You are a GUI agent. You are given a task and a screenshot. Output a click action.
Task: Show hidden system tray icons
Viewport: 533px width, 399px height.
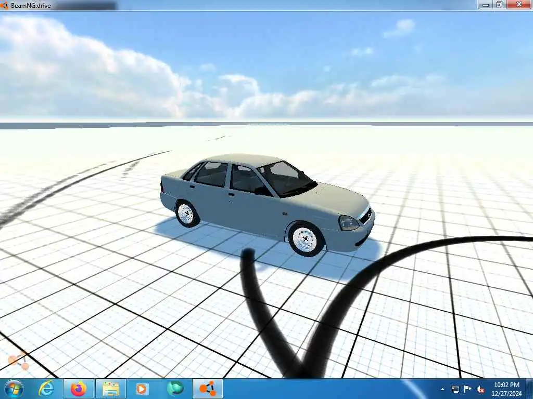pyautogui.click(x=442, y=389)
